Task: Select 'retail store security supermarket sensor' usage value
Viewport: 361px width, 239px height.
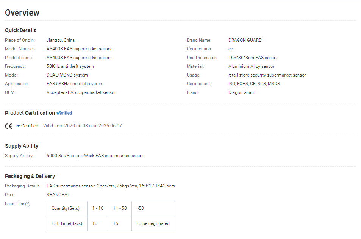Action: 267,75
